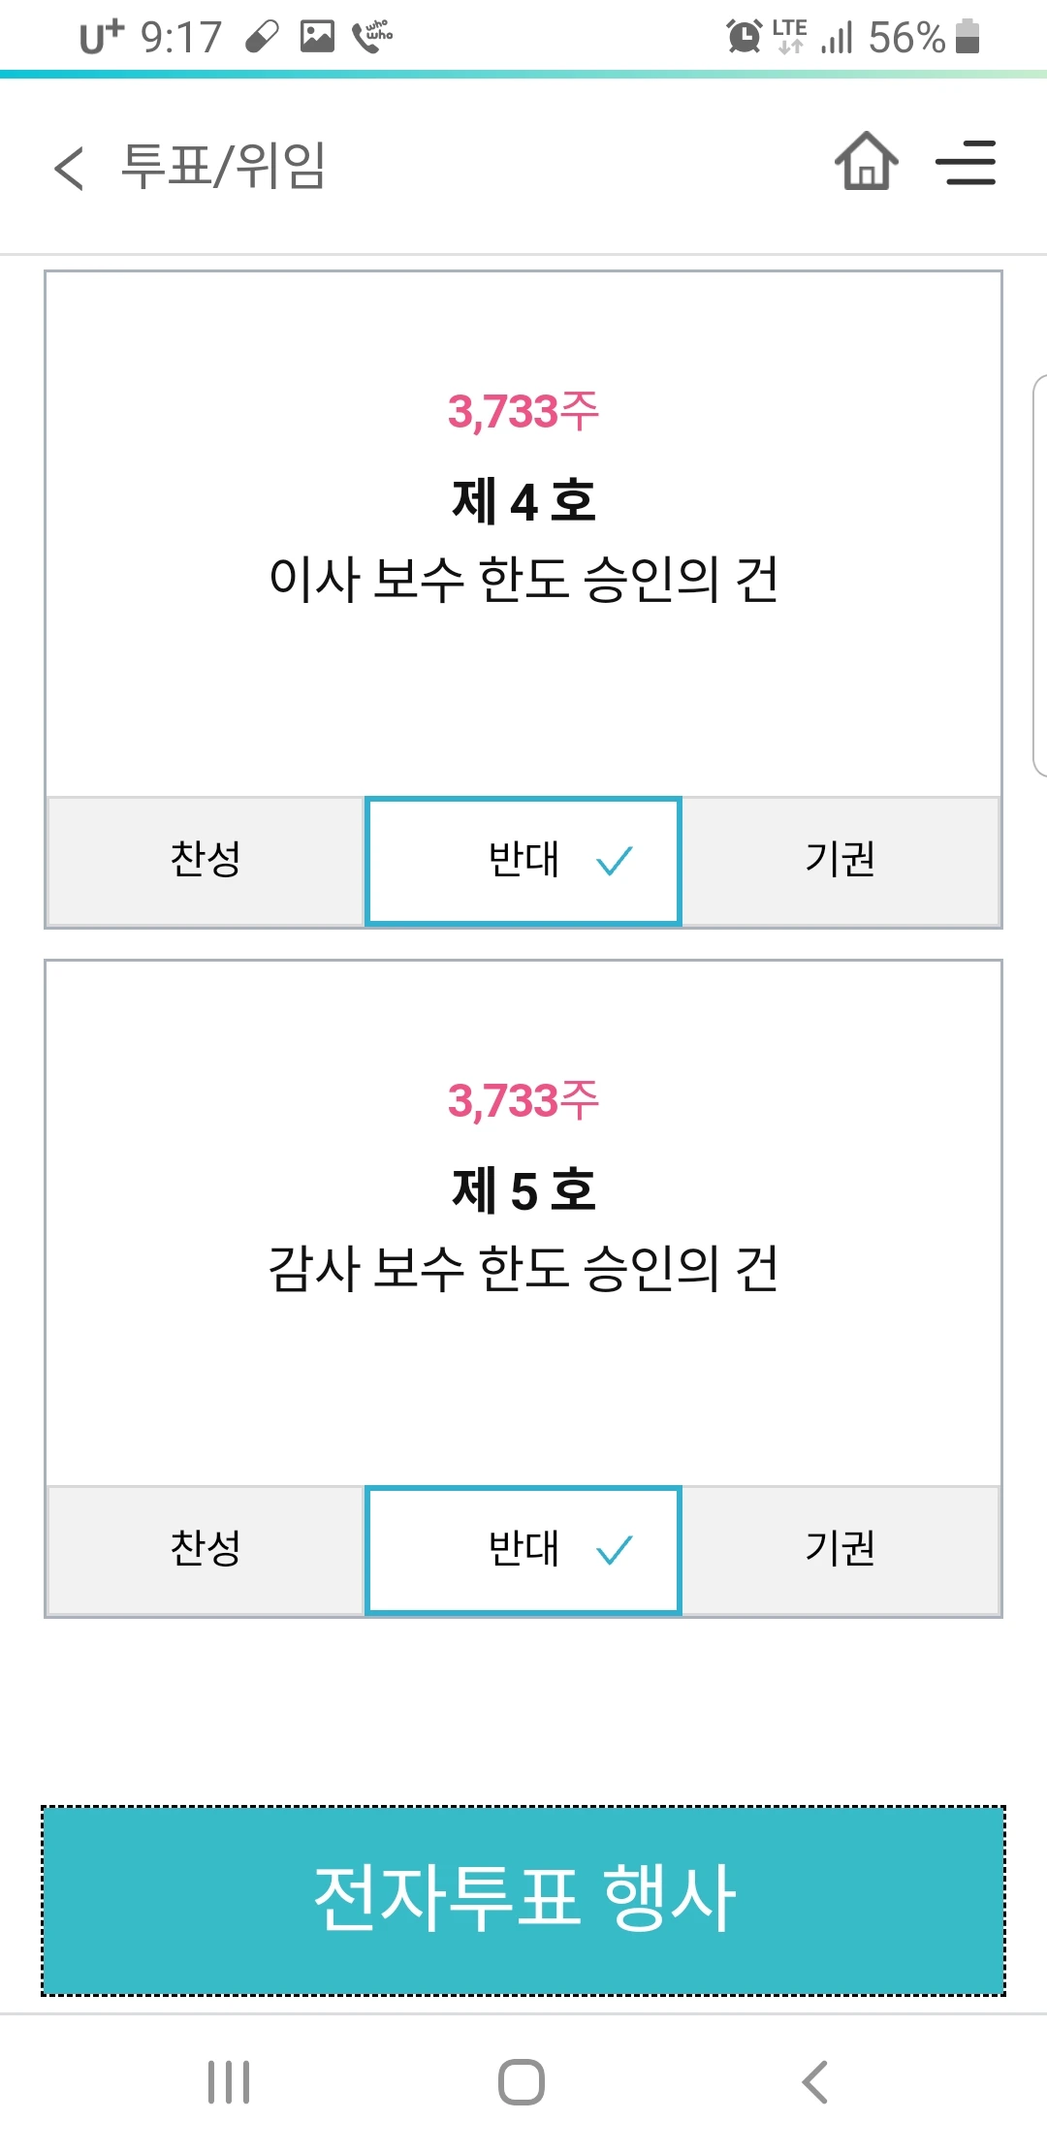
Task: Select 반대 for agenda 제 5 호
Action: tap(523, 1549)
